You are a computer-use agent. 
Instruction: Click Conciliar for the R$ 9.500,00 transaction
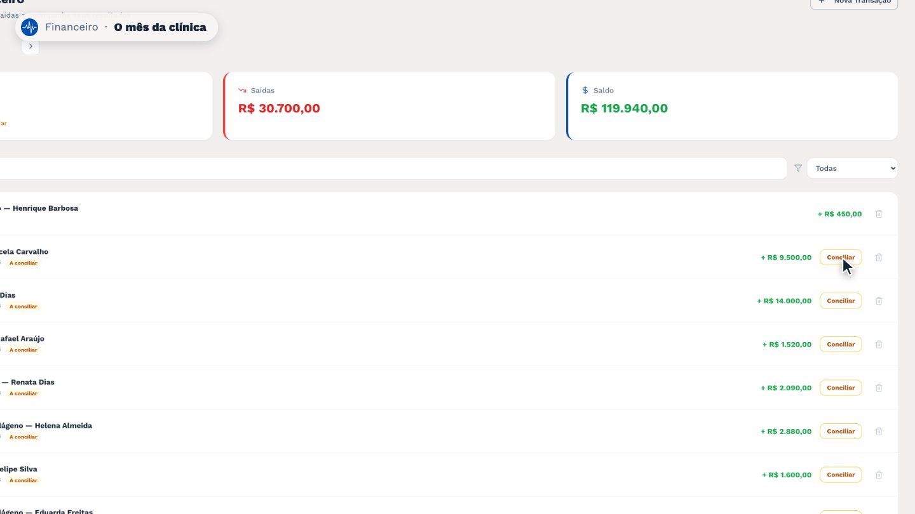pyautogui.click(x=841, y=257)
